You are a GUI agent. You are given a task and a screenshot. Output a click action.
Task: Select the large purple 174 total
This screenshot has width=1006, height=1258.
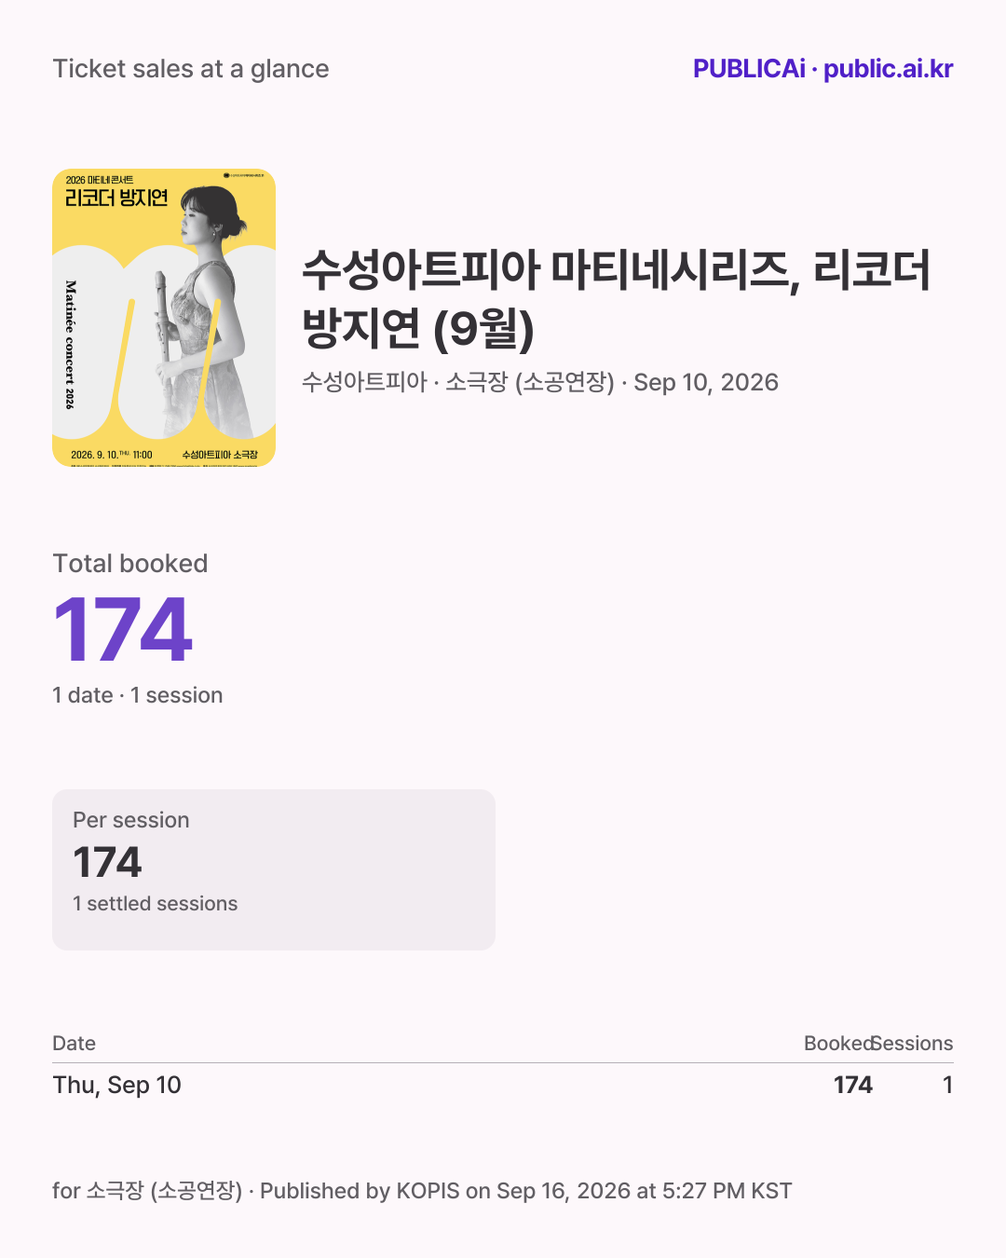pos(123,631)
